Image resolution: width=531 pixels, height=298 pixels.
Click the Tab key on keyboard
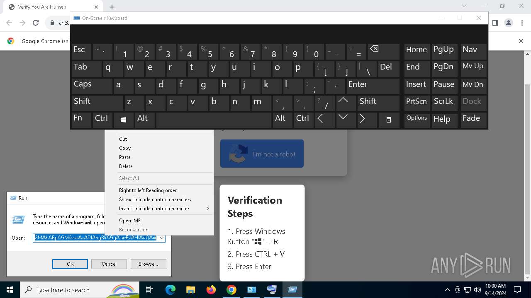tap(86, 69)
